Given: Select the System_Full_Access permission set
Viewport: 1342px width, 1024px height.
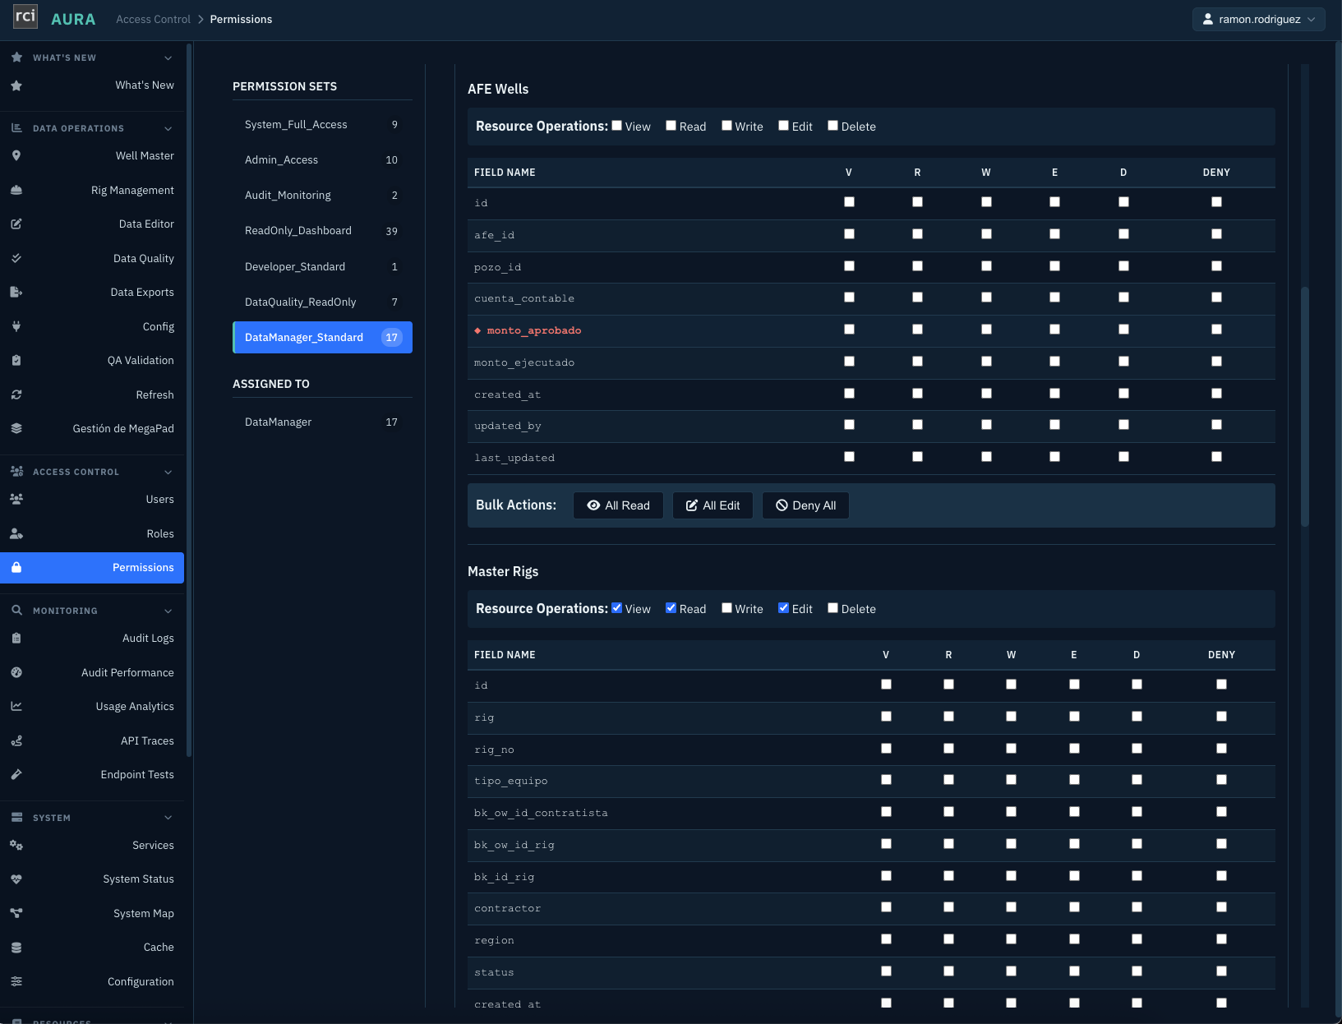Looking at the screenshot, I should [322, 124].
